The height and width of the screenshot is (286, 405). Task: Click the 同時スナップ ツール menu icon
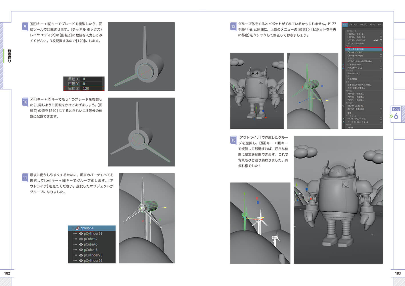pos(344,68)
